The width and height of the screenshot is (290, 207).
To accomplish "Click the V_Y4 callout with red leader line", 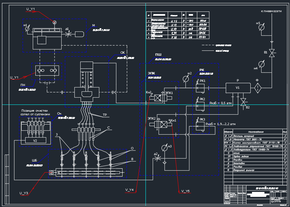I will [x=129, y=190].
